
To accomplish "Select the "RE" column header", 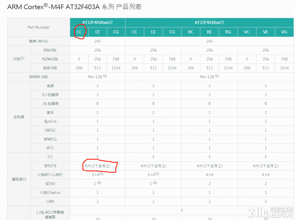I will tap(209, 32).
